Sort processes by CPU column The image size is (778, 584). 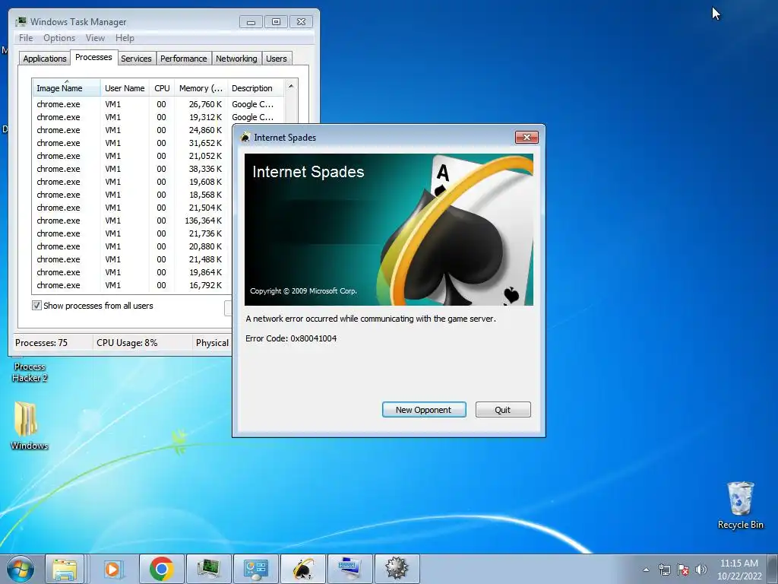pos(162,88)
